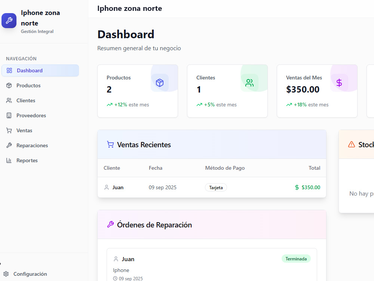Click the person icon in Juan's repair order

tap(116, 259)
